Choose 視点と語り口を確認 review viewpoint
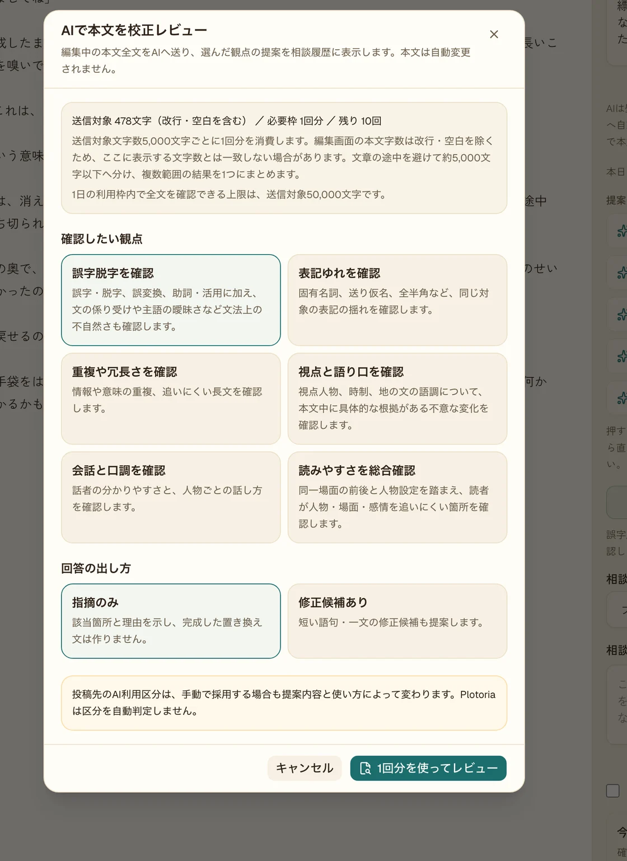This screenshot has width=627, height=861. pyautogui.click(x=397, y=399)
